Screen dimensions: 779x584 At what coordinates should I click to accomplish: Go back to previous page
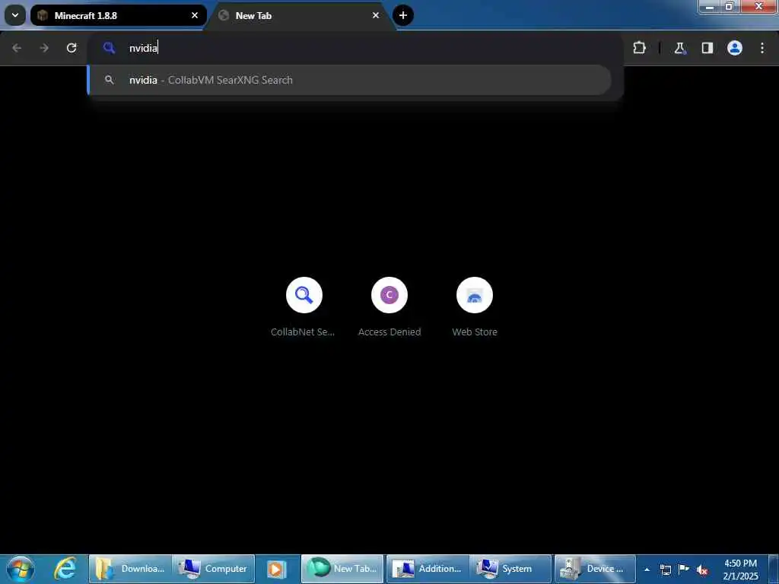click(17, 48)
